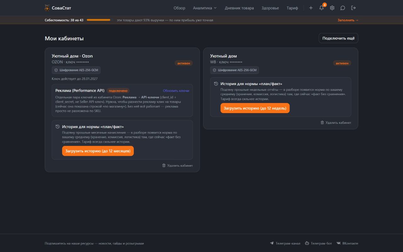
Task: Click shield icon in Ozon encryption badge
Action: coord(56,70)
